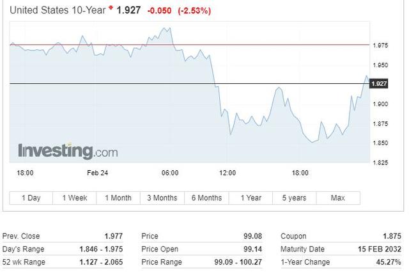
Task: Click the United States 10-Year title
Action: point(58,11)
